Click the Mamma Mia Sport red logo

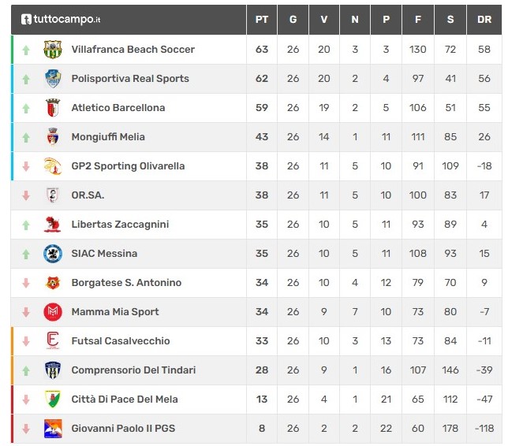[x=53, y=312]
